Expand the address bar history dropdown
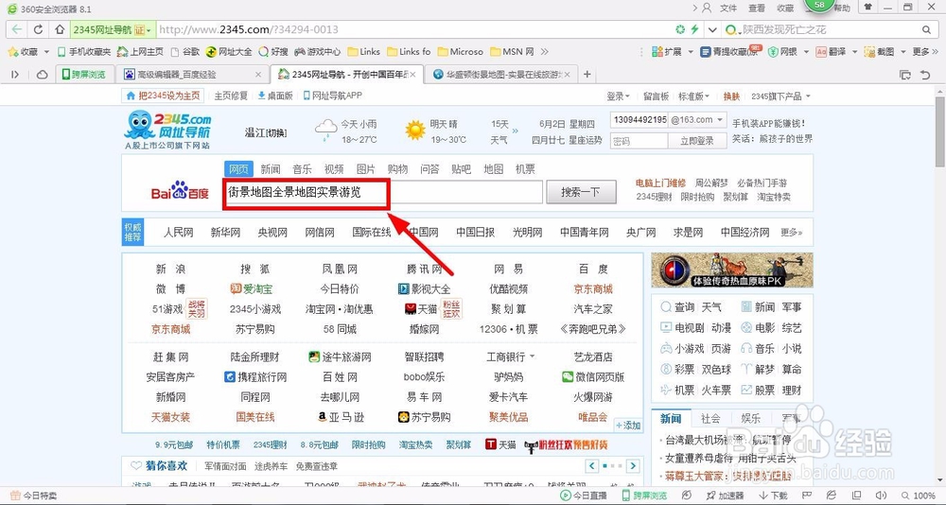946x505 pixels. coord(712,29)
